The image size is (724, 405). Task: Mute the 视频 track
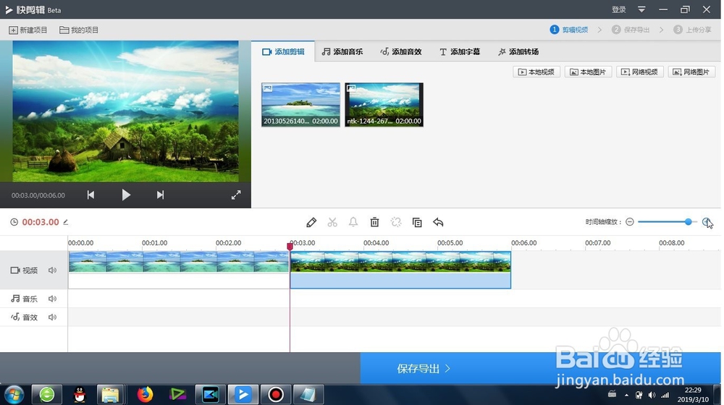53,270
